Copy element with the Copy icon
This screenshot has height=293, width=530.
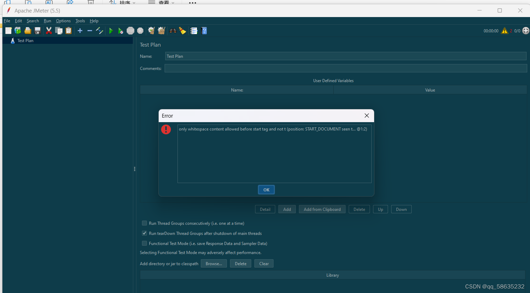click(59, 31)
